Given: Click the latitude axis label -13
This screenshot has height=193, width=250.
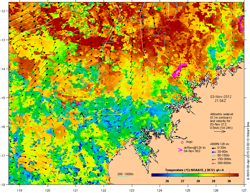Looking at the screenshot, I should tap(3, 40).
